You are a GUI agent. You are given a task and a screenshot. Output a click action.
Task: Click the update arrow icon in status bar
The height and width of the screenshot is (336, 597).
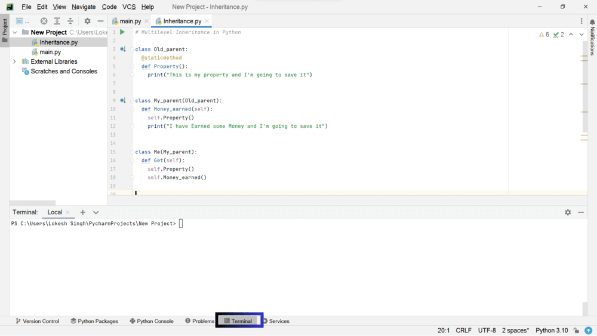click(x=589, y=331)
